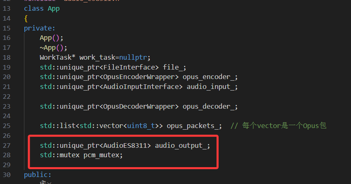Click the 'nullptr' keyword
351x184 pixels.
[133, 58]
